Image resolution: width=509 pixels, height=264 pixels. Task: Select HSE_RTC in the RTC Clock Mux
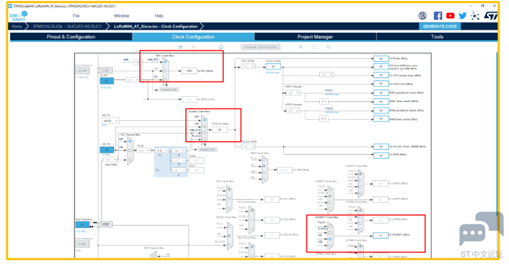click(x=165, y=61)
